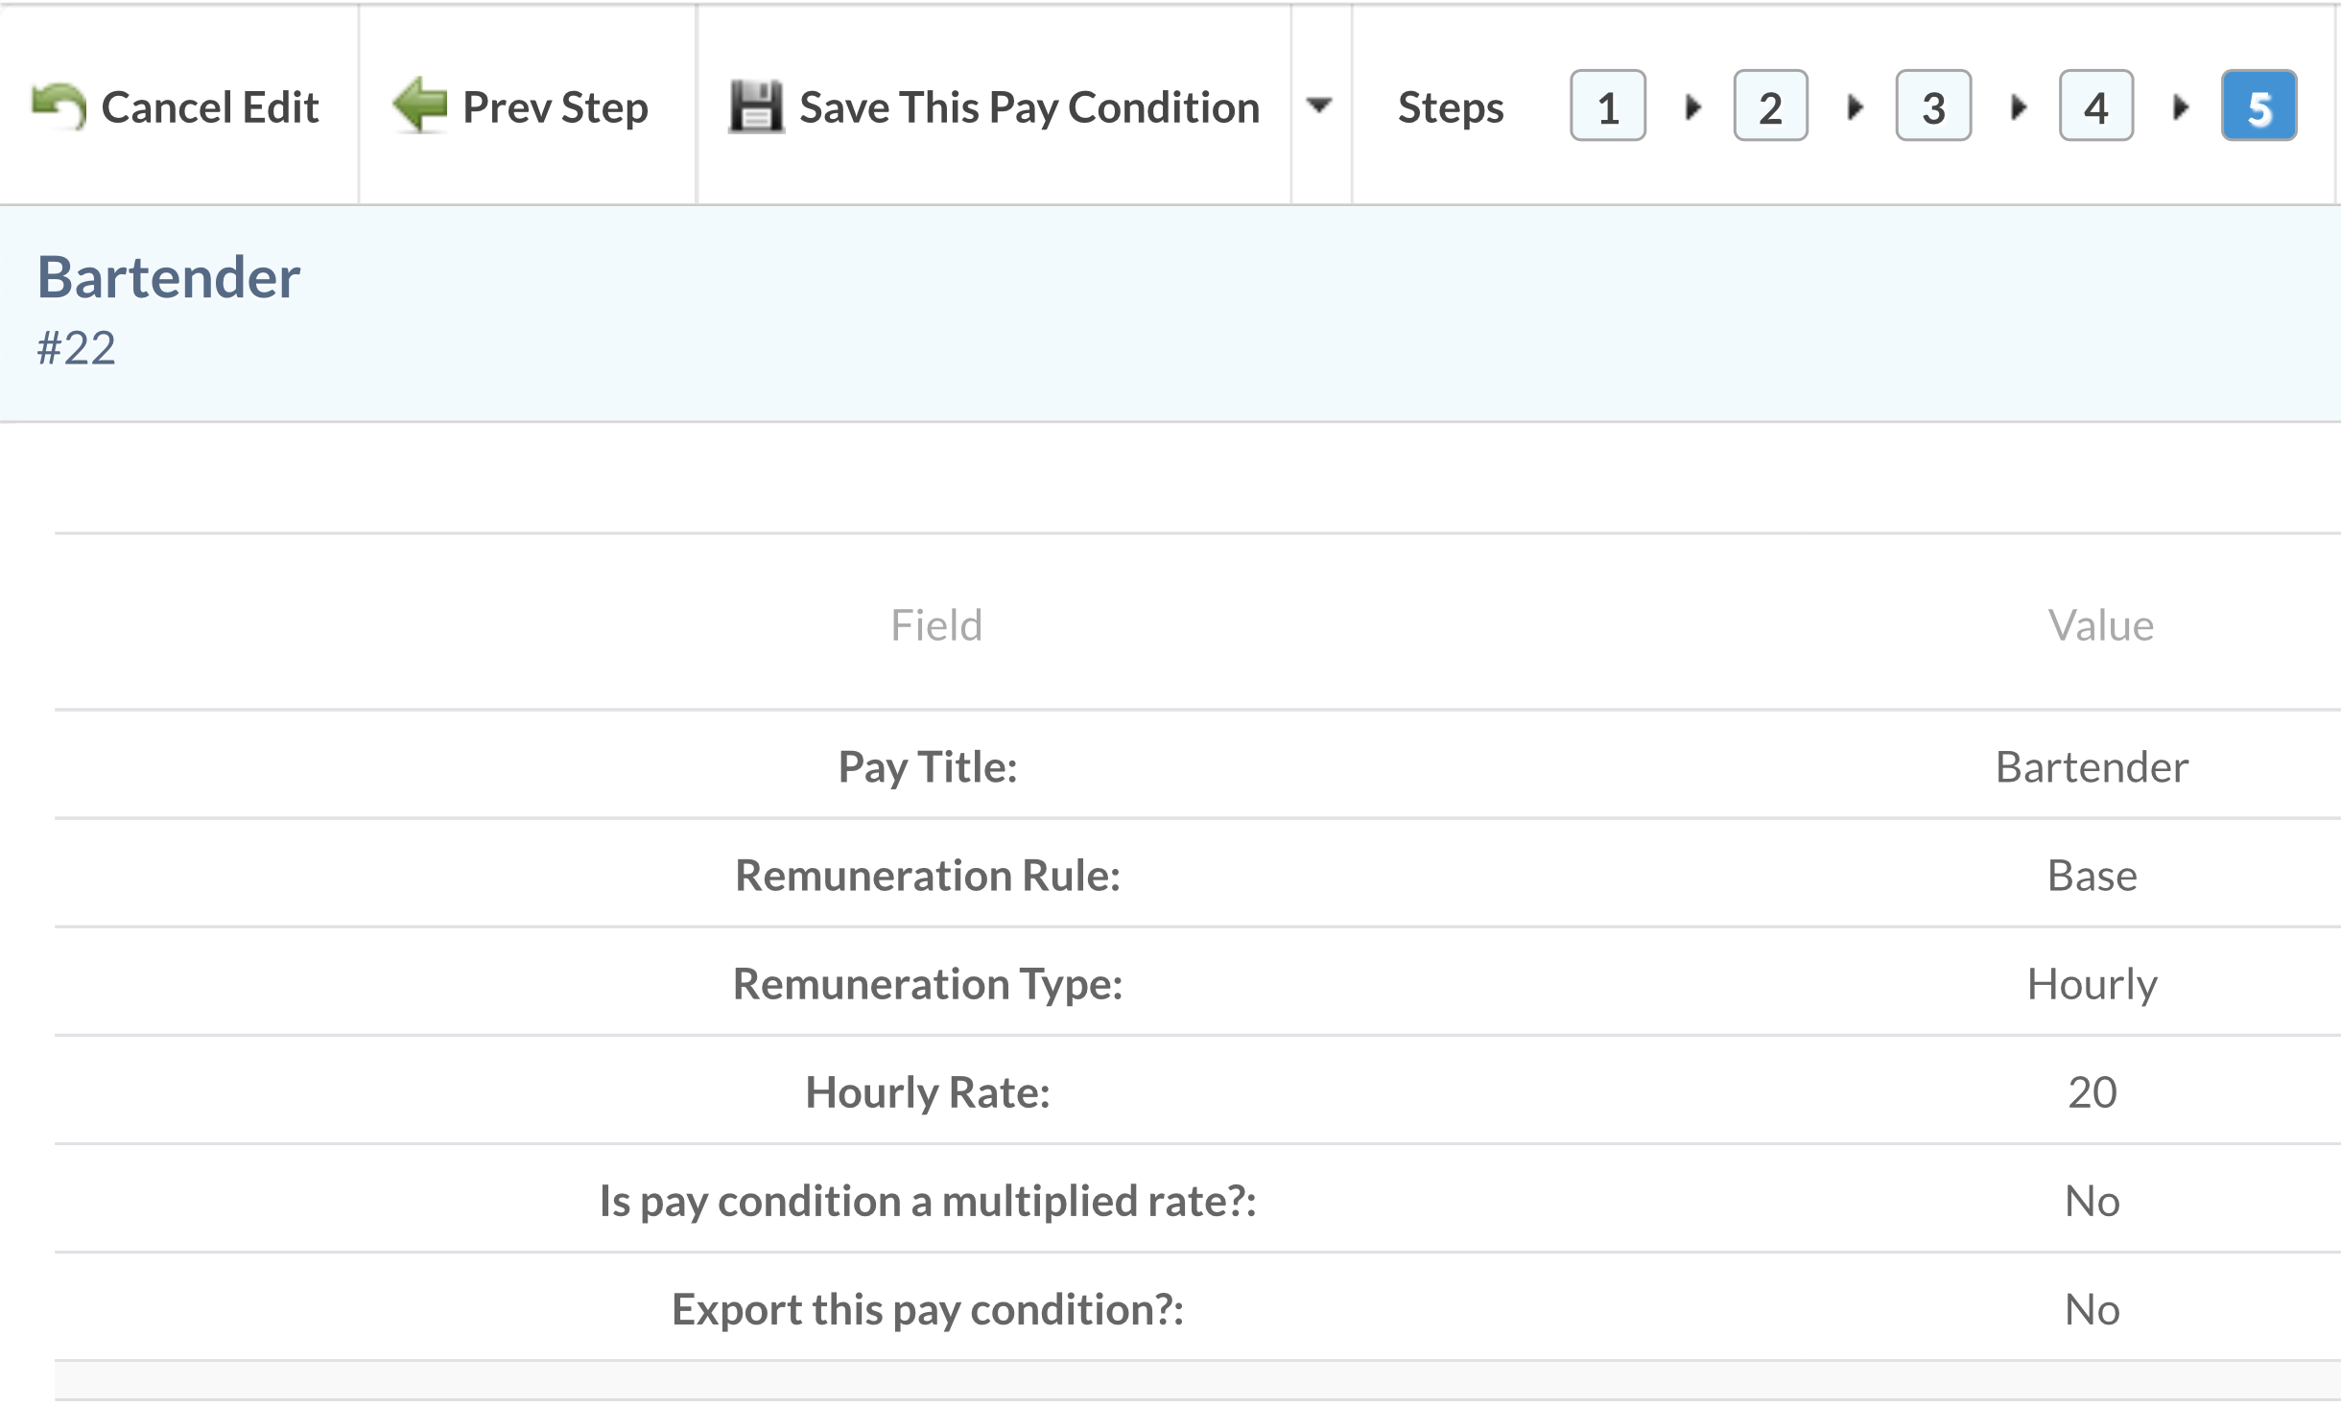Click the arrow between steps 3 and 4
The image size is (2341, 1406).
(x=2019, y=106)
